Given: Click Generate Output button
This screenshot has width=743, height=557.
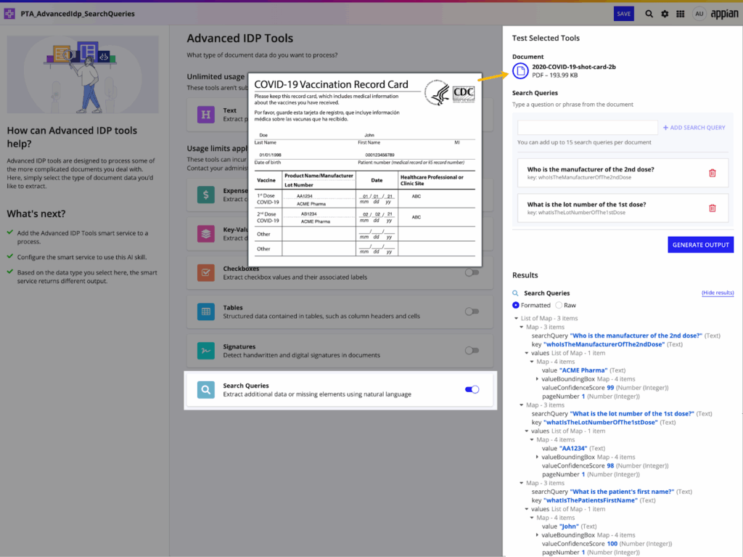Looking at the screenshot, I should (700, 245).
